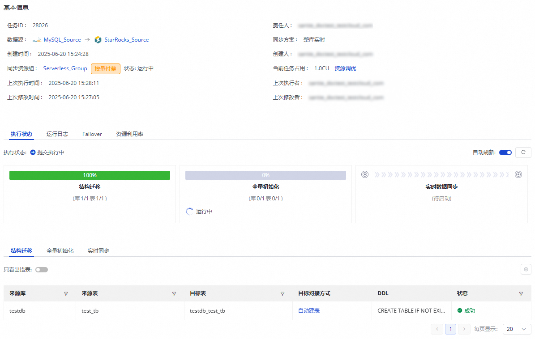The width and height of the screenshot is (535, 339).
Task: Open the 资源利用率 tab
Action: [130, 134]
